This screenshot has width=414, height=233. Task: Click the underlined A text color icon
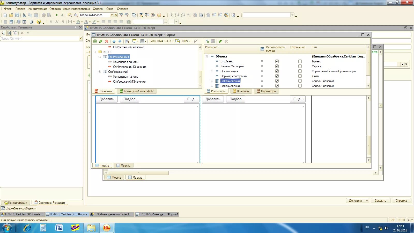coord(86,22)
